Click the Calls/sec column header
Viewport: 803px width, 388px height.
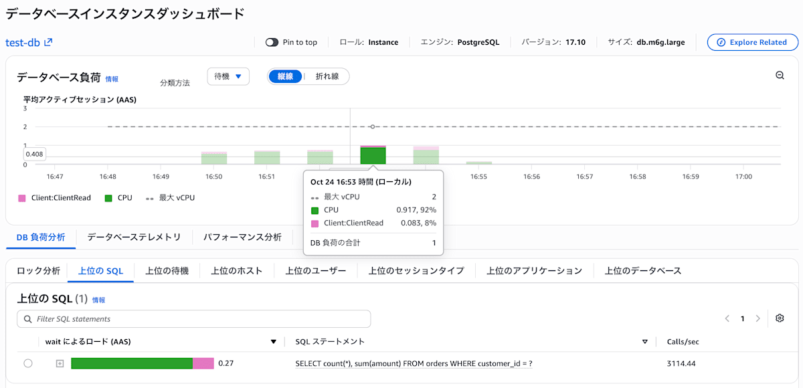(x=683, y=342)
